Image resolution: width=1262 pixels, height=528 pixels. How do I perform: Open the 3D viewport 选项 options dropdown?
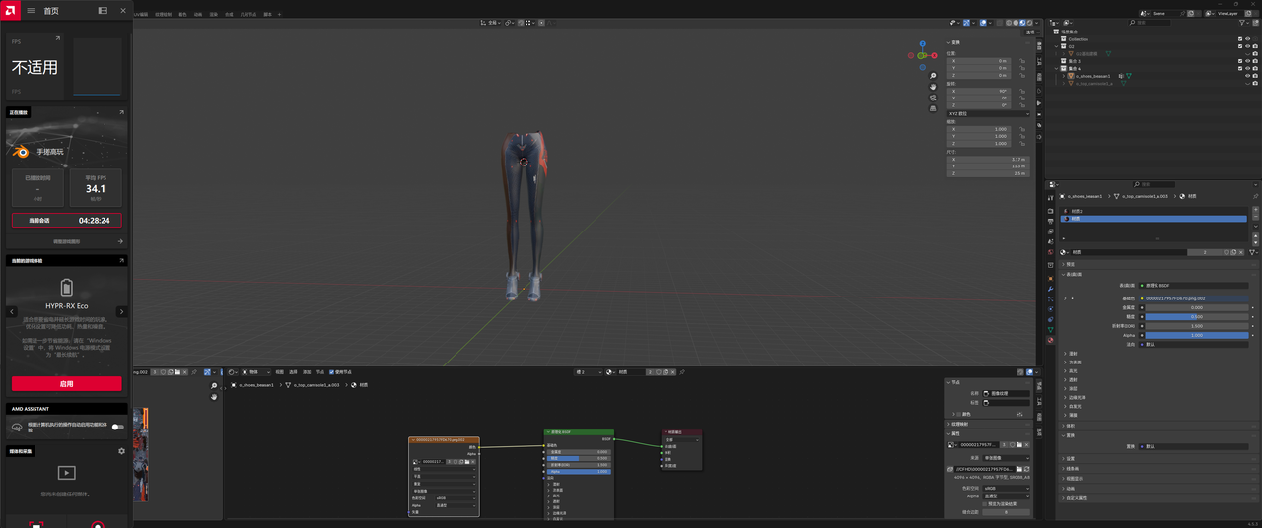[x=1030, y=33]
